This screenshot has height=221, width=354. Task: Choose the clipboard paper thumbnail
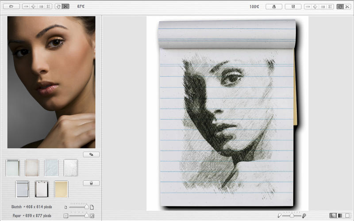pyautogui.click(x=42, y=189)
